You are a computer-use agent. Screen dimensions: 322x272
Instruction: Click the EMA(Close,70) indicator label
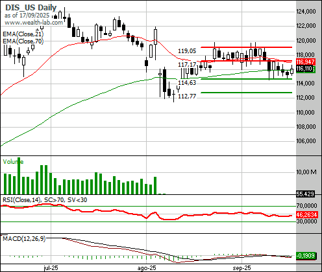coord(23,41)
